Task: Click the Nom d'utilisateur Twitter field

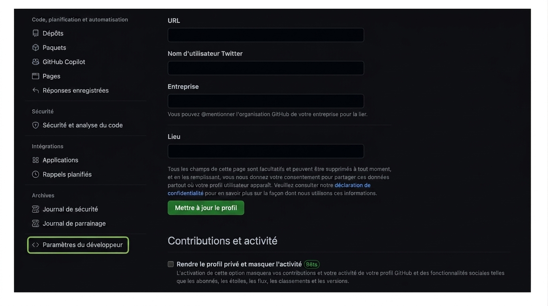Action: tap(266, 68)
